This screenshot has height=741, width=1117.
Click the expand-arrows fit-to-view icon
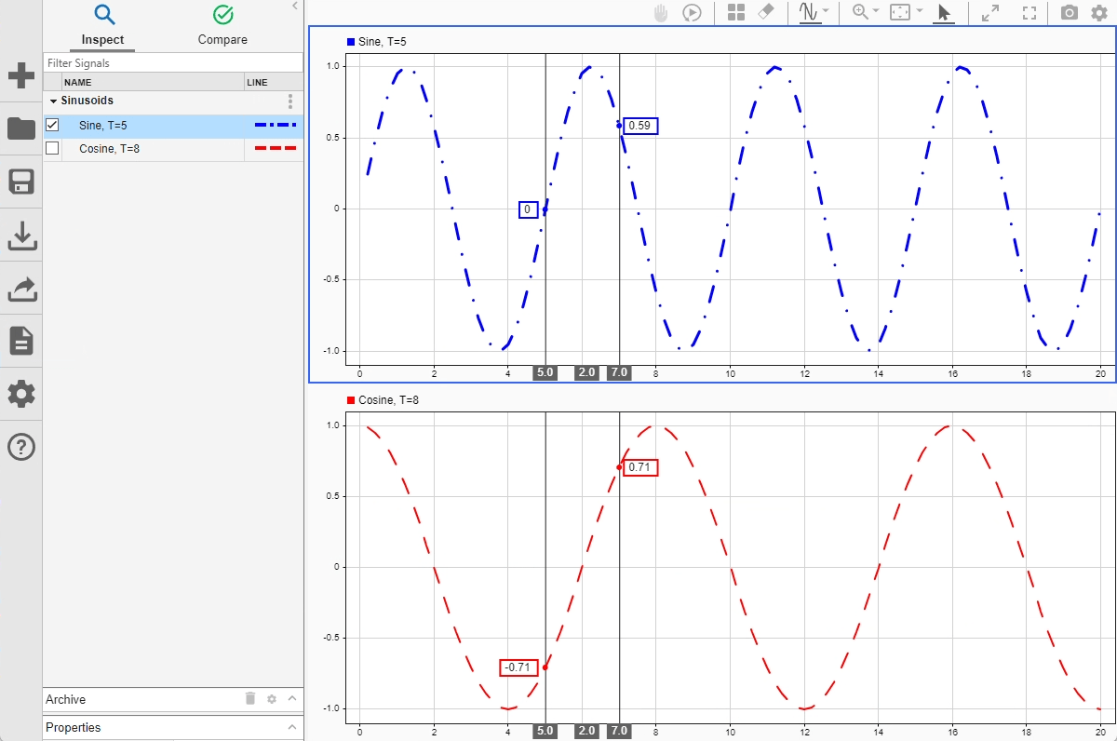[x=990, y=13]
